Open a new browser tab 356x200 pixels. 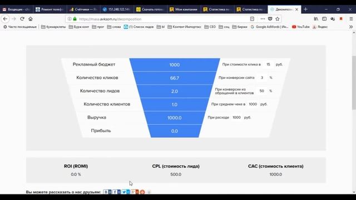[x=305, y=9]
